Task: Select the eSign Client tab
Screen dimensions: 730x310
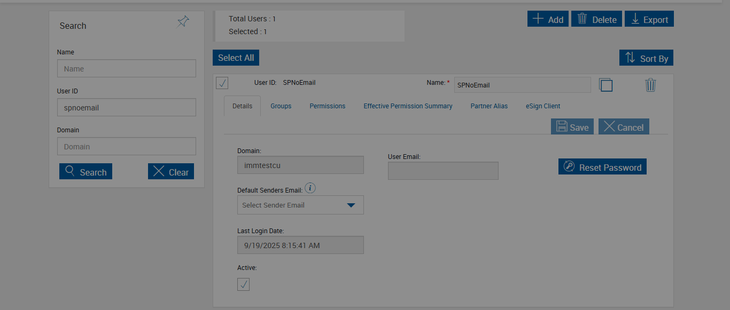Action: pos(543,106)
